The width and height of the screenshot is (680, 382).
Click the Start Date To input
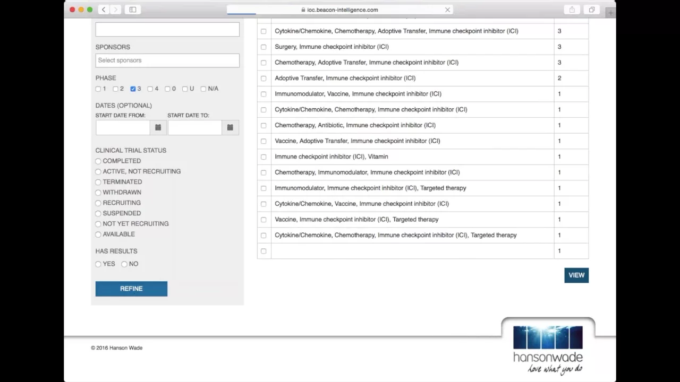coord(195,127)
